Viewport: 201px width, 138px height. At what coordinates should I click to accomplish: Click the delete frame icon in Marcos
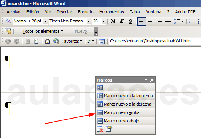[x=100, y=129]
